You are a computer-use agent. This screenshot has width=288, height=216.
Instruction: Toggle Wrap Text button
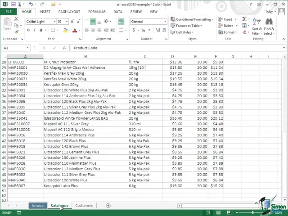tap(121, 21)
